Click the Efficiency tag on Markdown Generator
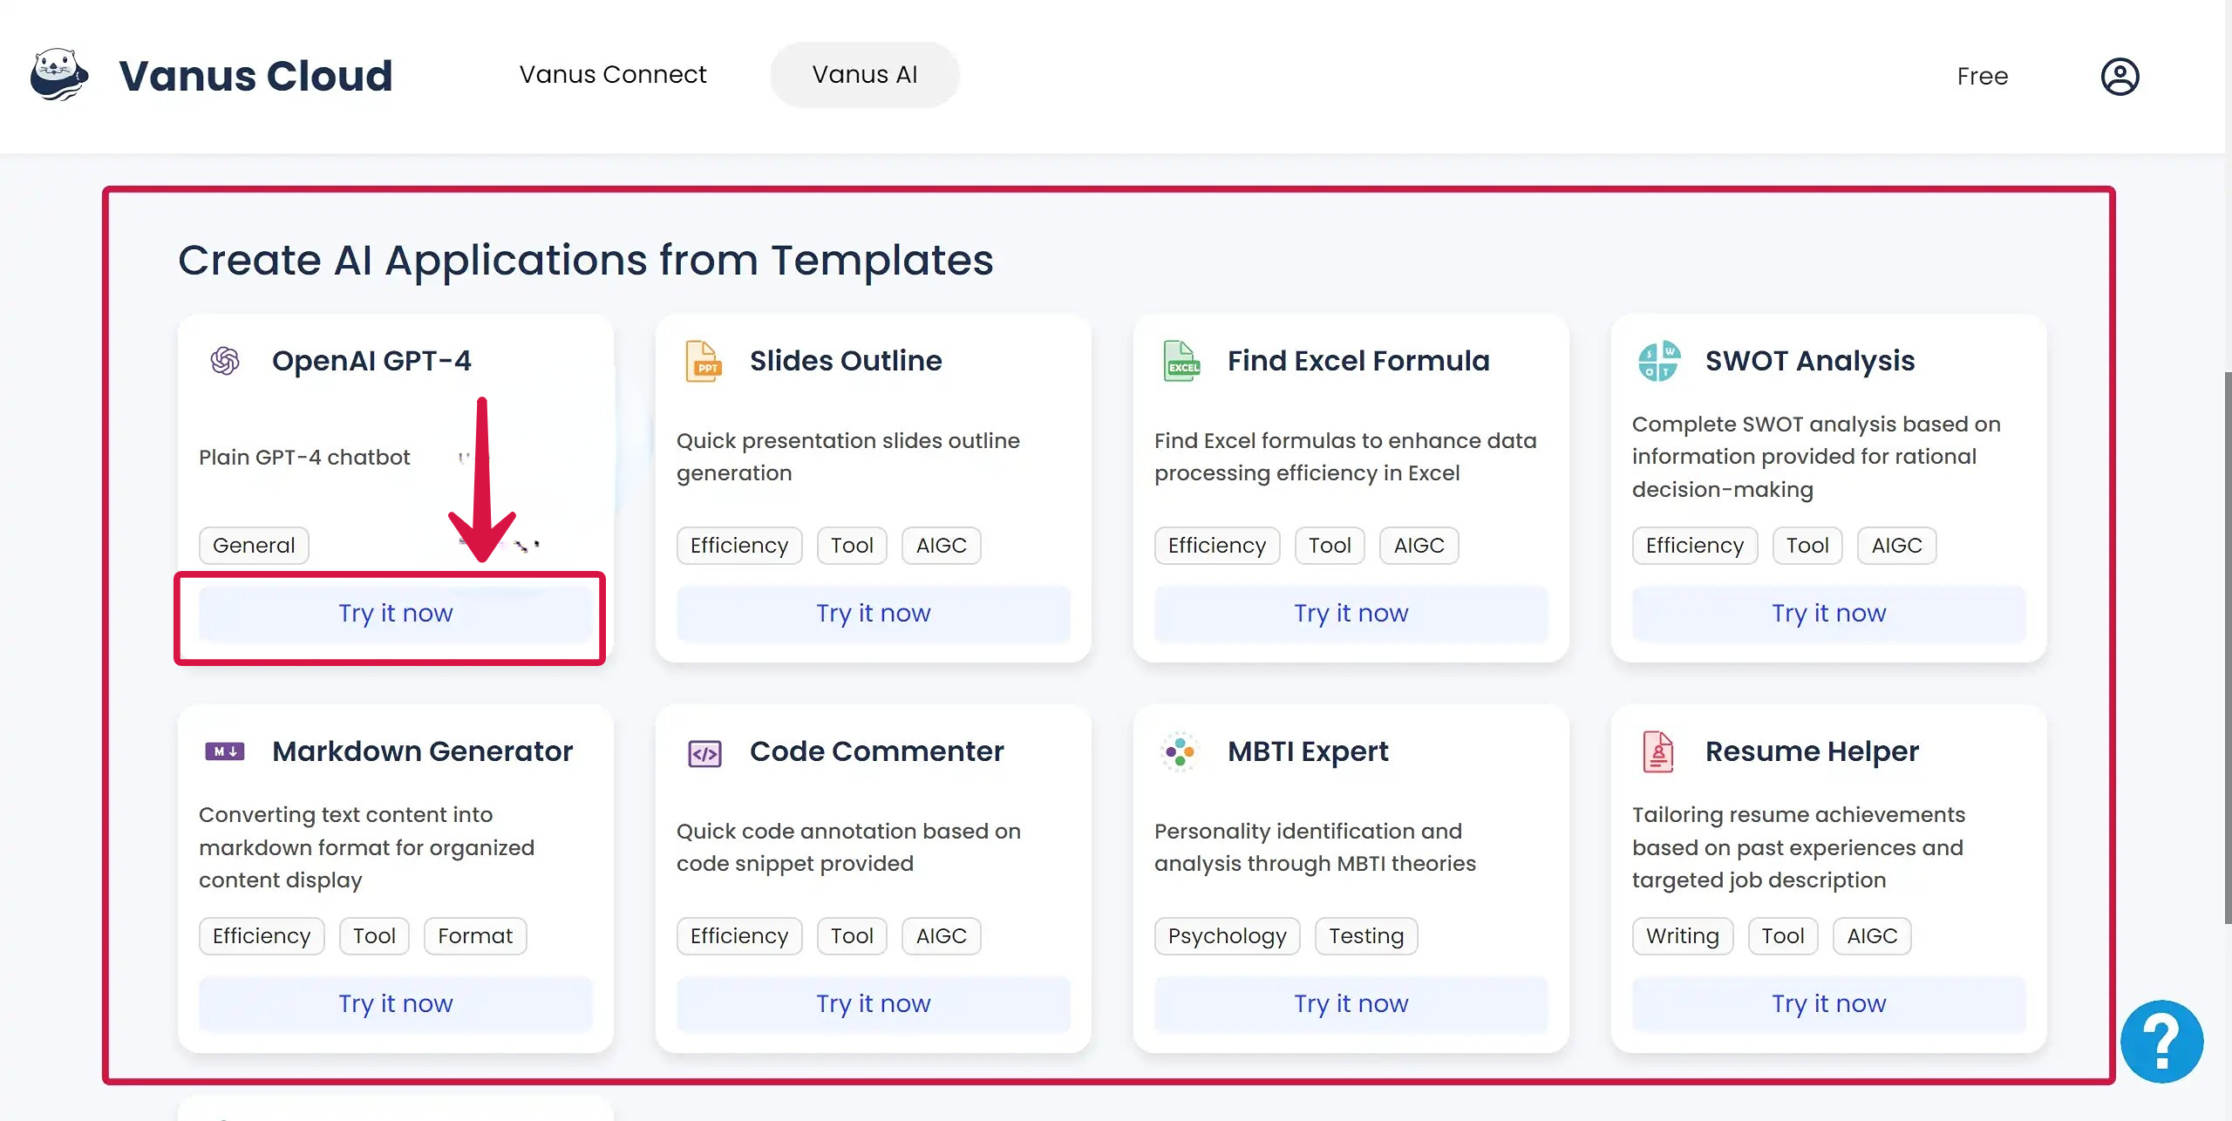2232x1121 pixels. pyautogui.click(x=262, y=936)
